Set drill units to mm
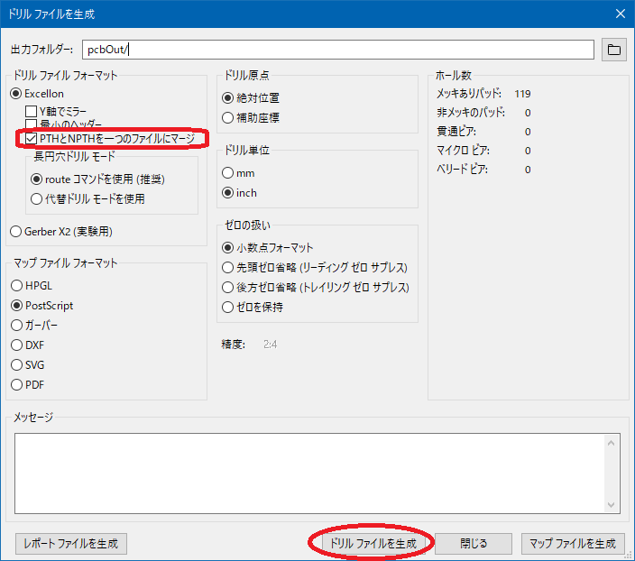This screenshot has height=561, width=635. tap(228, 172)
